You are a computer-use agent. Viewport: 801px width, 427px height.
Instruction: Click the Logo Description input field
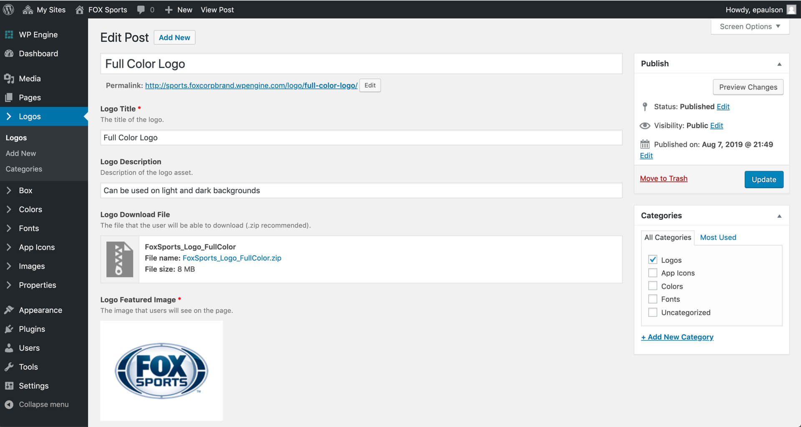[361, 191]
